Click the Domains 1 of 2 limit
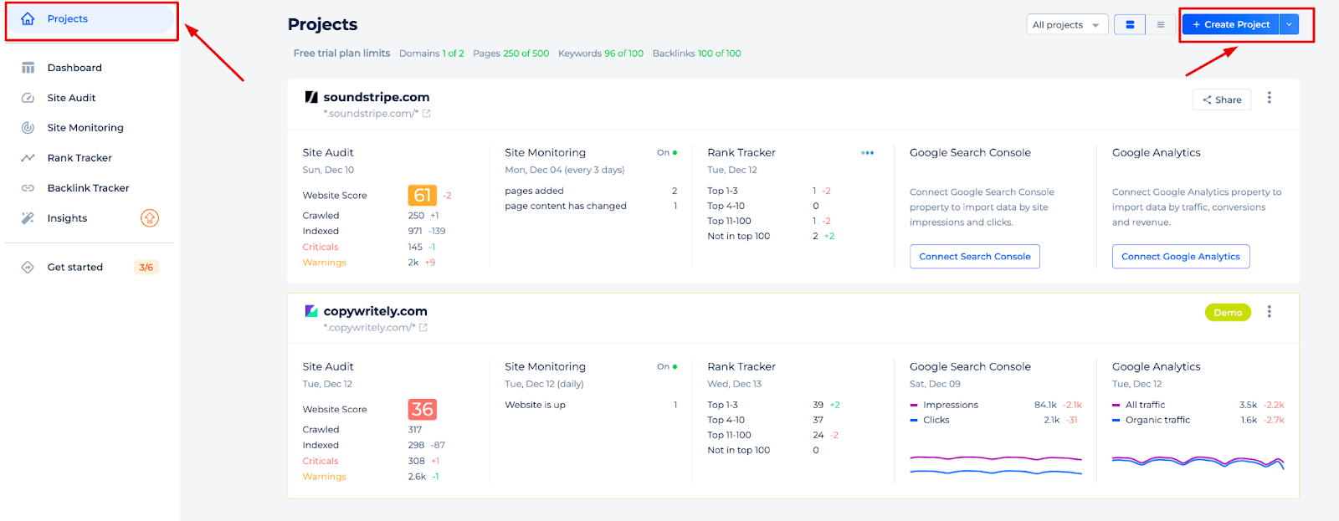 [431, 54]
